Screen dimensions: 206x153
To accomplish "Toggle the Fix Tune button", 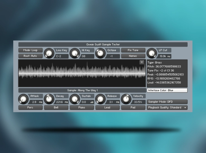I will click(133, 50).
